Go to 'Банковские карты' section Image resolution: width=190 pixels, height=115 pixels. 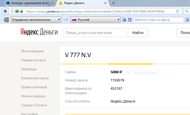tap(35, 78)
